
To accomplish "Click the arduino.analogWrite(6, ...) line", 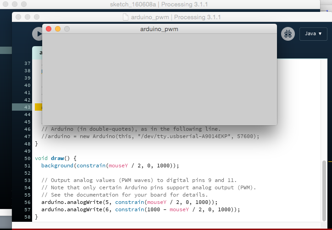I will (141, 209).
